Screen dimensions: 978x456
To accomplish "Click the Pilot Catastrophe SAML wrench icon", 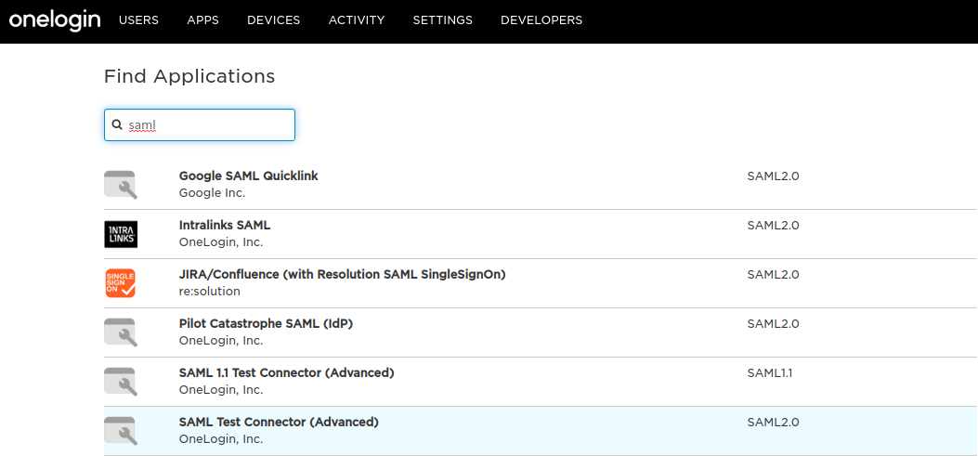I will point(121,332).
